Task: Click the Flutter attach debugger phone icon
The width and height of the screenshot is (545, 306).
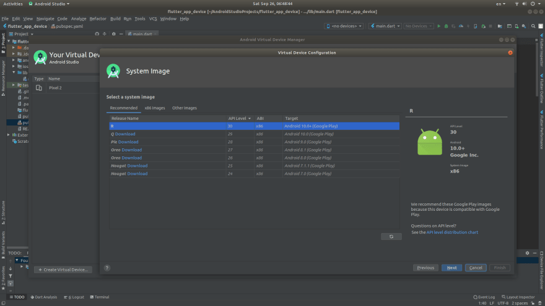Action: point(475,26)
